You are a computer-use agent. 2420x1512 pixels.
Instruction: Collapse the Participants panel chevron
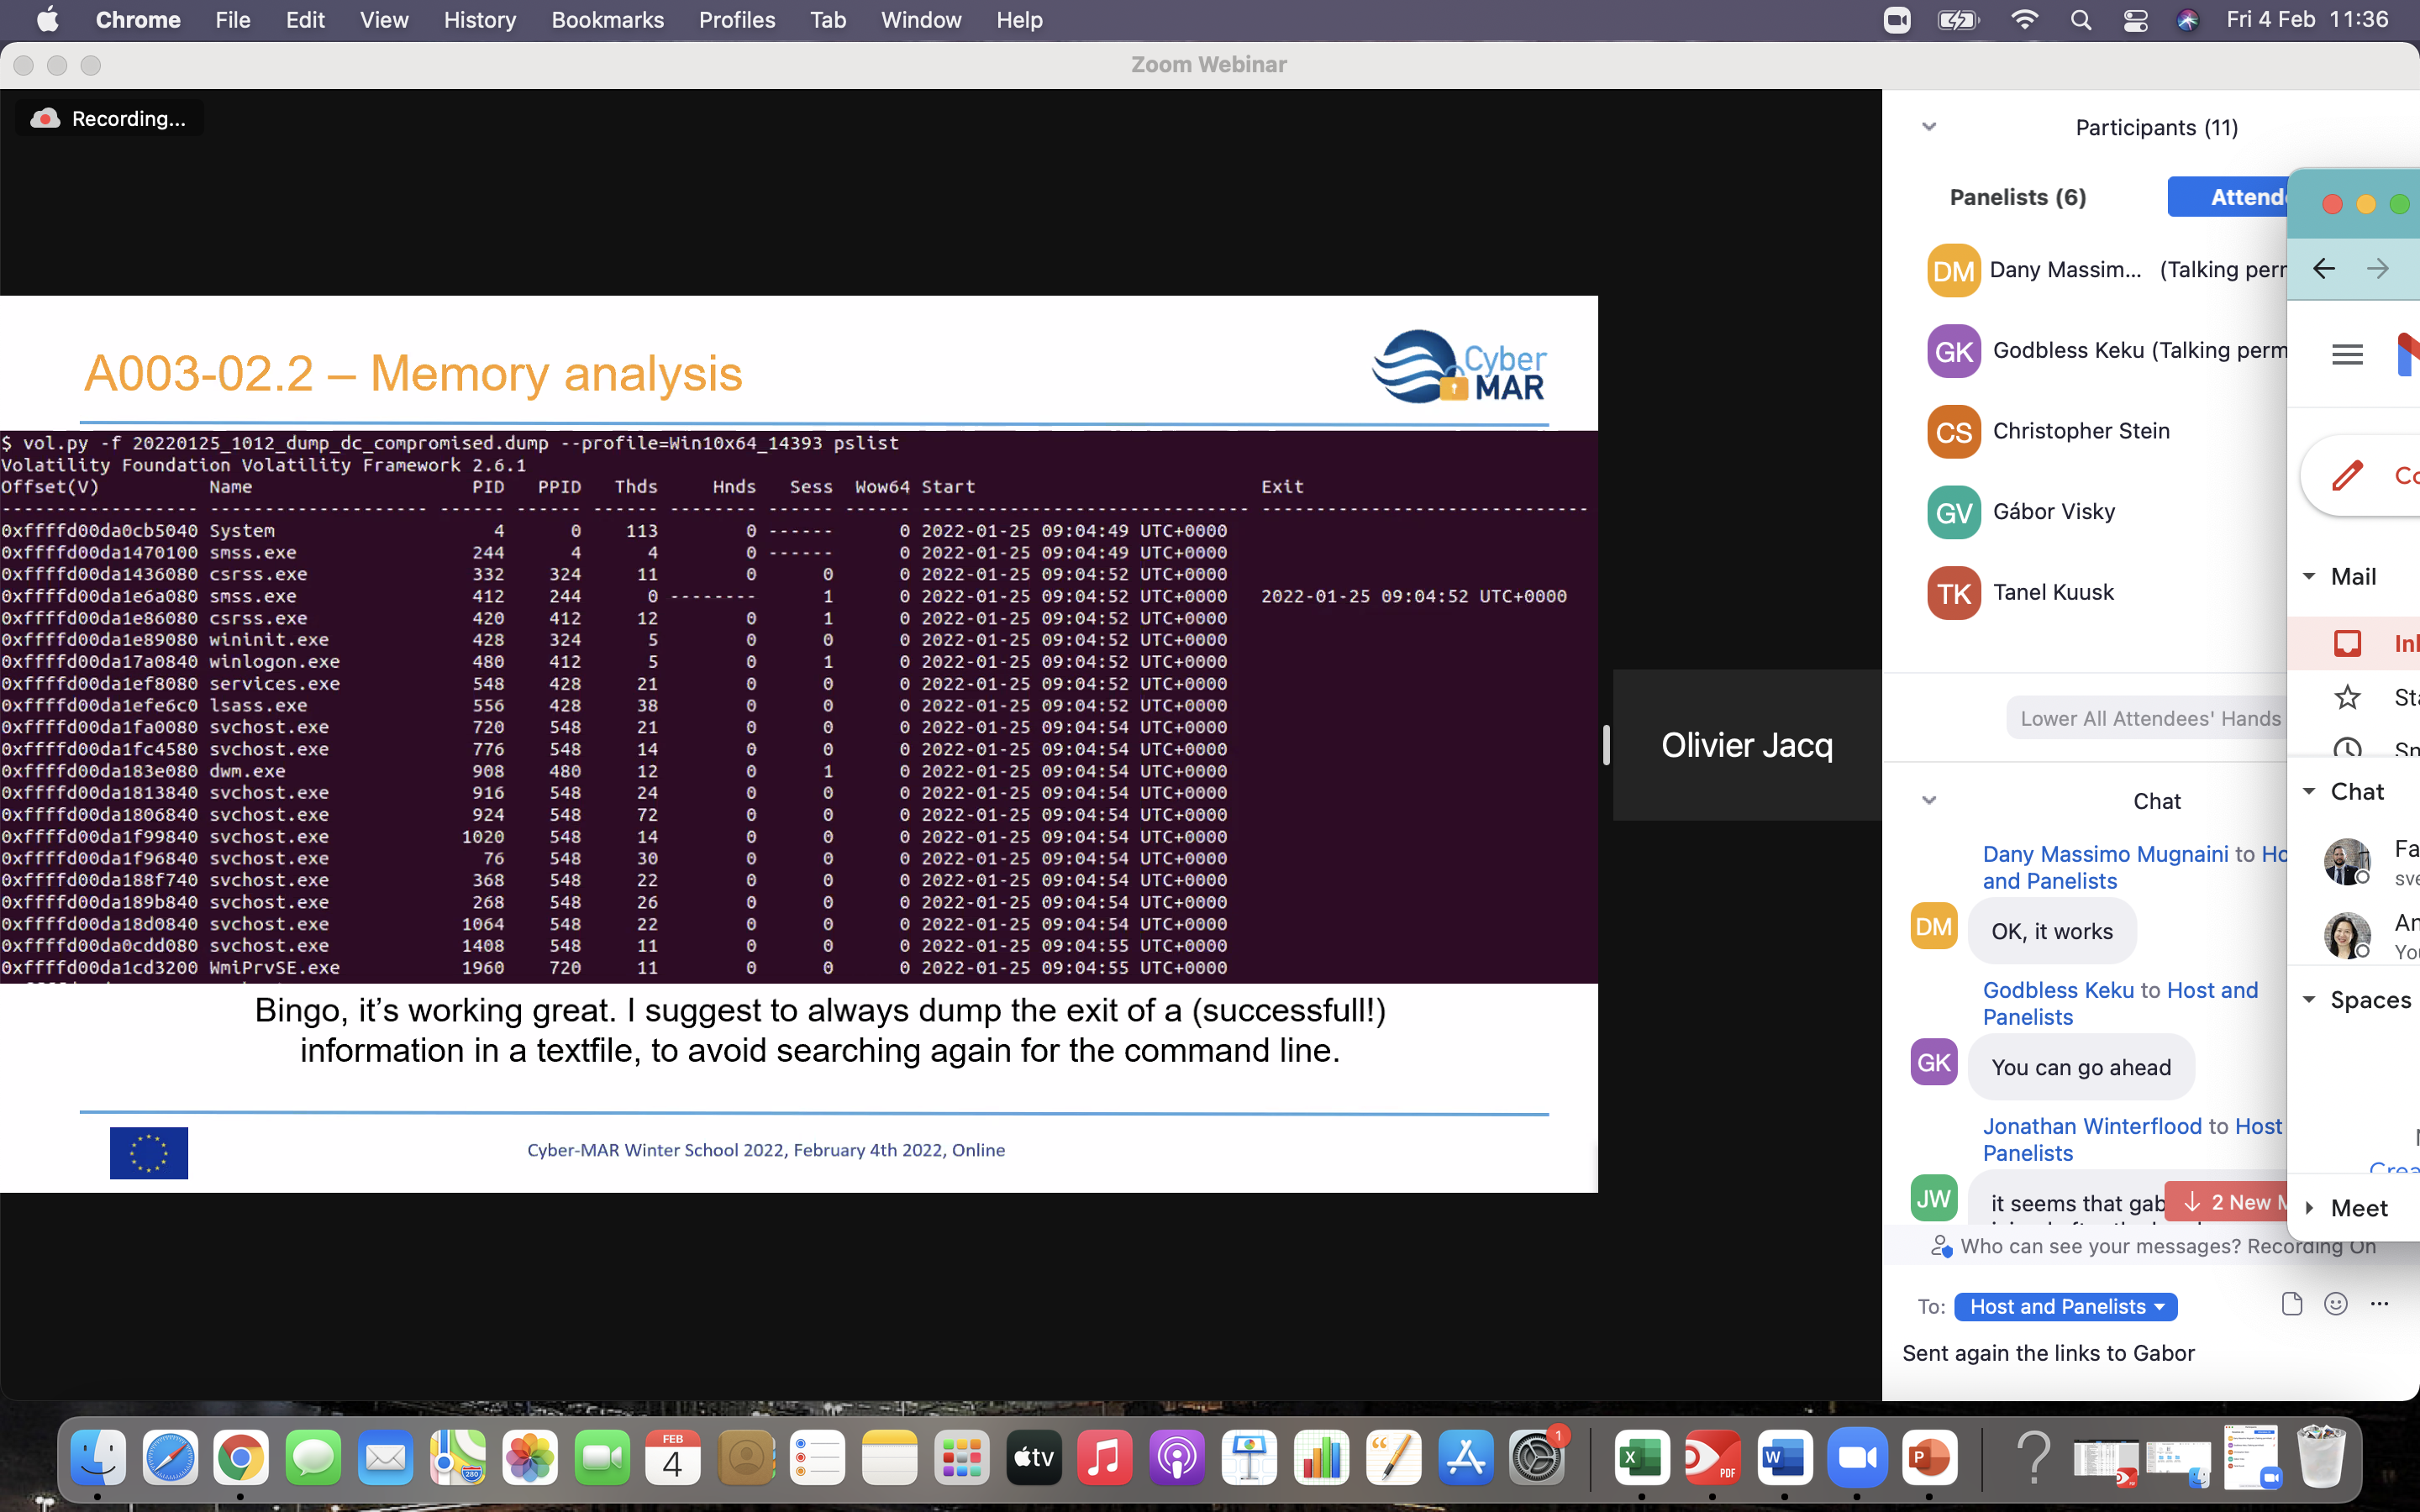[x=1929, y=127]
